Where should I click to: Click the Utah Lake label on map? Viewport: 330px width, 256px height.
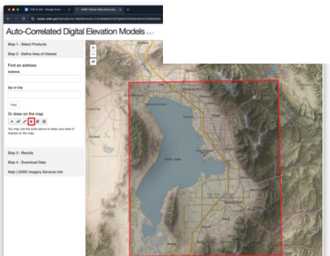[x=173, y=159]
